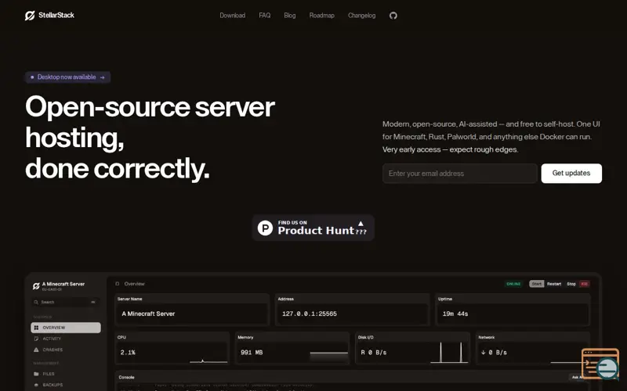Click the StellarStack brand name link

click(x=56, y=15)
